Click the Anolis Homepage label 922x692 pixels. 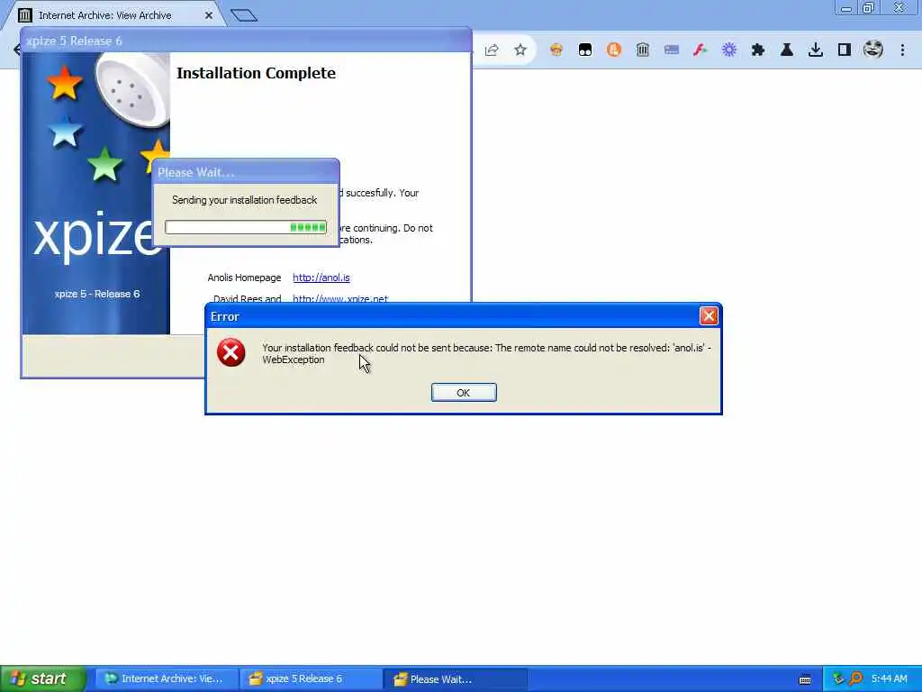[x=244, y=278]
